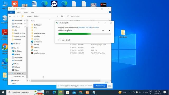Viewport: 169px width, 95px height.
Task: Open Microsoft Store from taskbar
Action: (x=68, y=92)
